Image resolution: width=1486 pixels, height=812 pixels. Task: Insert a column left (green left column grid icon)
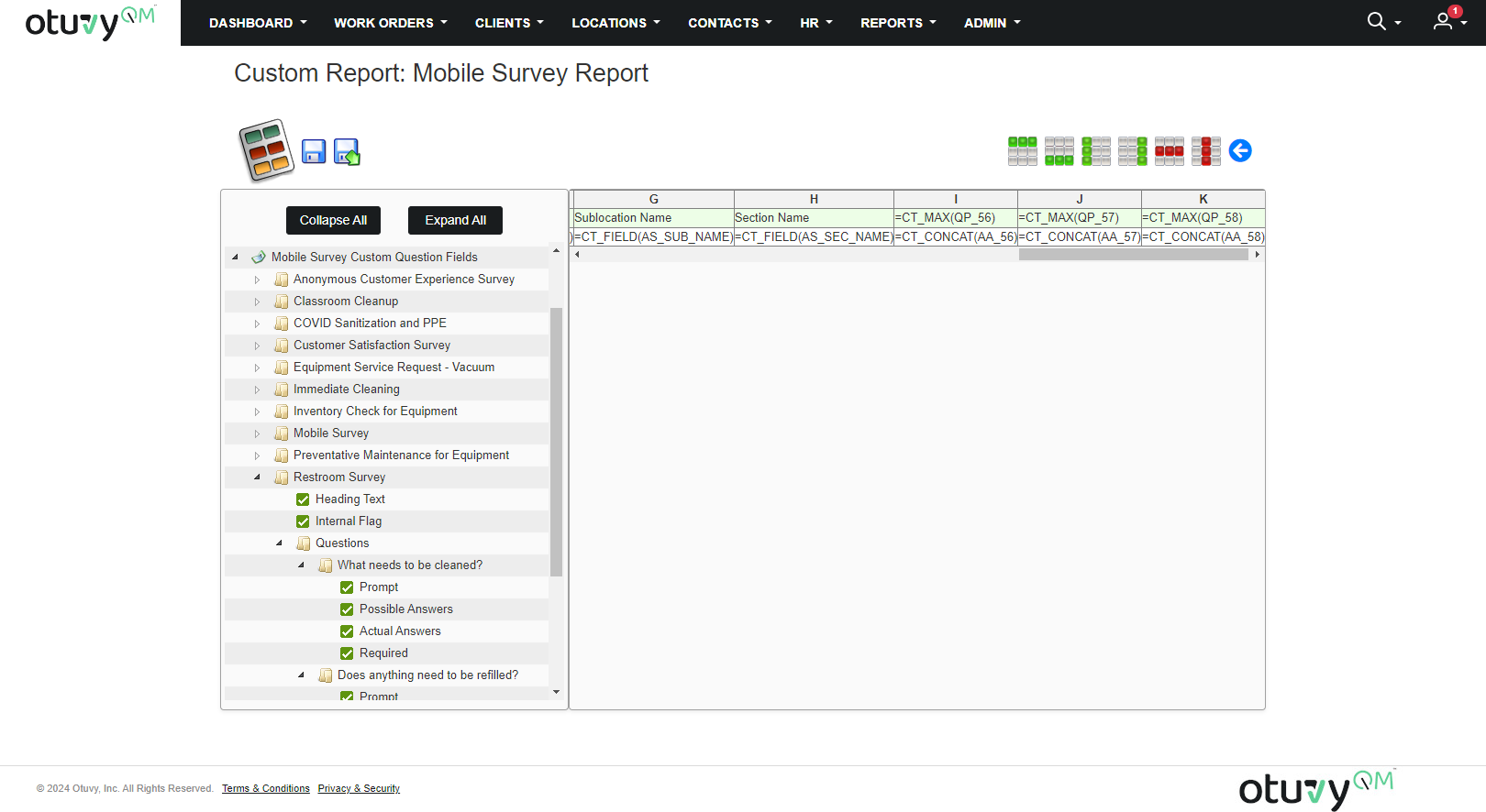[x=1096, y=151]
